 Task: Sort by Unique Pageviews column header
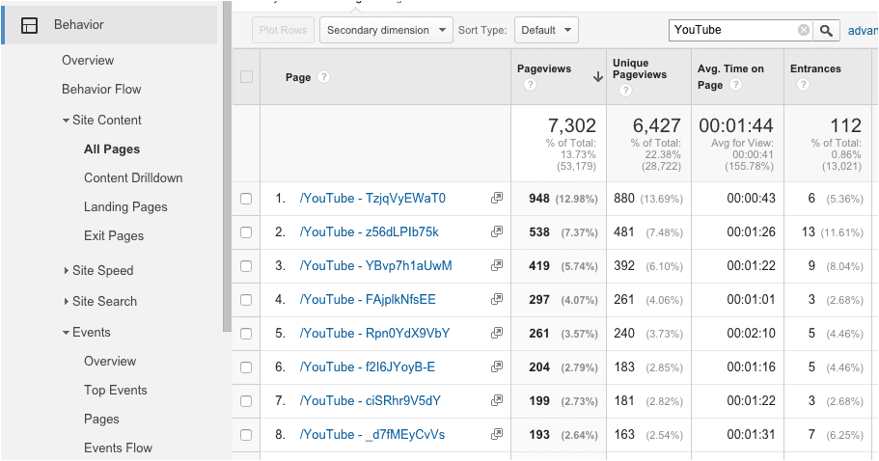tap(640, 68)
